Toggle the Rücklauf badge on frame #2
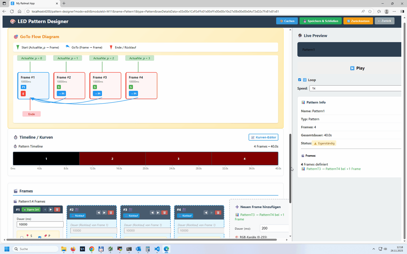Screen dimensions: 407x254 [x=78, y=216]
